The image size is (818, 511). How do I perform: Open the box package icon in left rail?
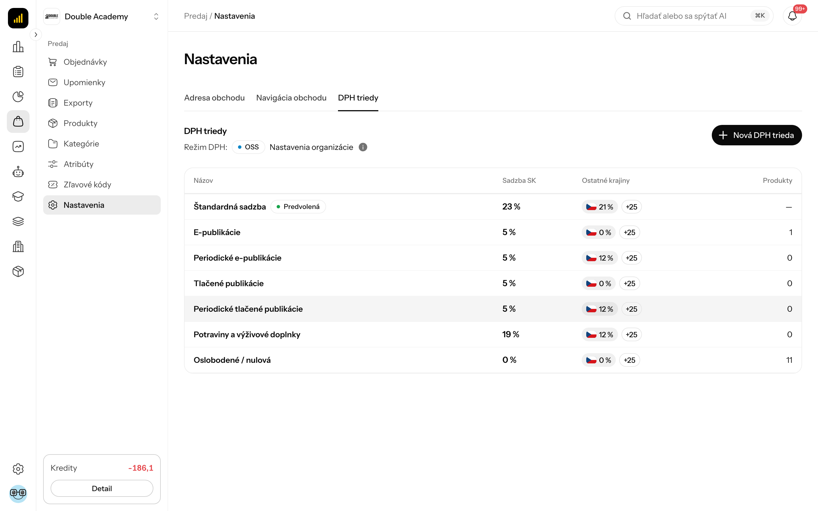pos(18,271)
